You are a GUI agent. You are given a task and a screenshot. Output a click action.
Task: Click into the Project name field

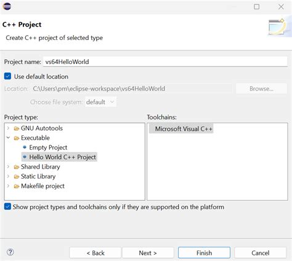tap(165, 62)
